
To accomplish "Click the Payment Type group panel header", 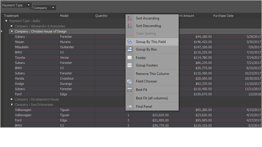I will (16, 5).
